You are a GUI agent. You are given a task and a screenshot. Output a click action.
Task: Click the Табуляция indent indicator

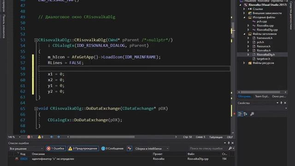(216, 137)
